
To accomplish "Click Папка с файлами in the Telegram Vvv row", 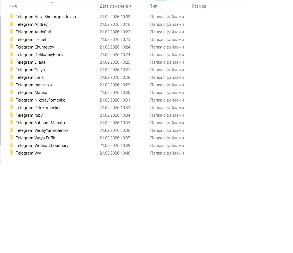I will pyautogui.click(x=167, y=153).
